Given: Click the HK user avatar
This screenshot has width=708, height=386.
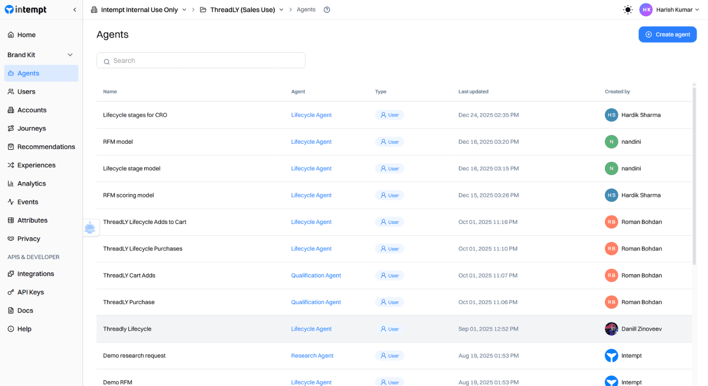Looking at the screenshot, I should (646, 10).
